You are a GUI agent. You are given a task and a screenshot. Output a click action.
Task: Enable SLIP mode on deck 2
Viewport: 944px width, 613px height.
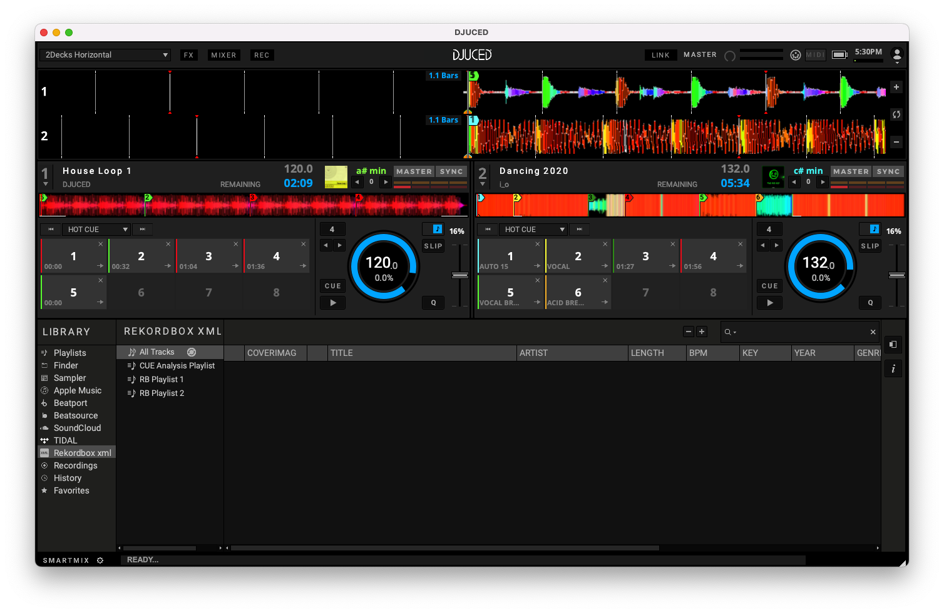pyautogui.click(x=870, y=246)
